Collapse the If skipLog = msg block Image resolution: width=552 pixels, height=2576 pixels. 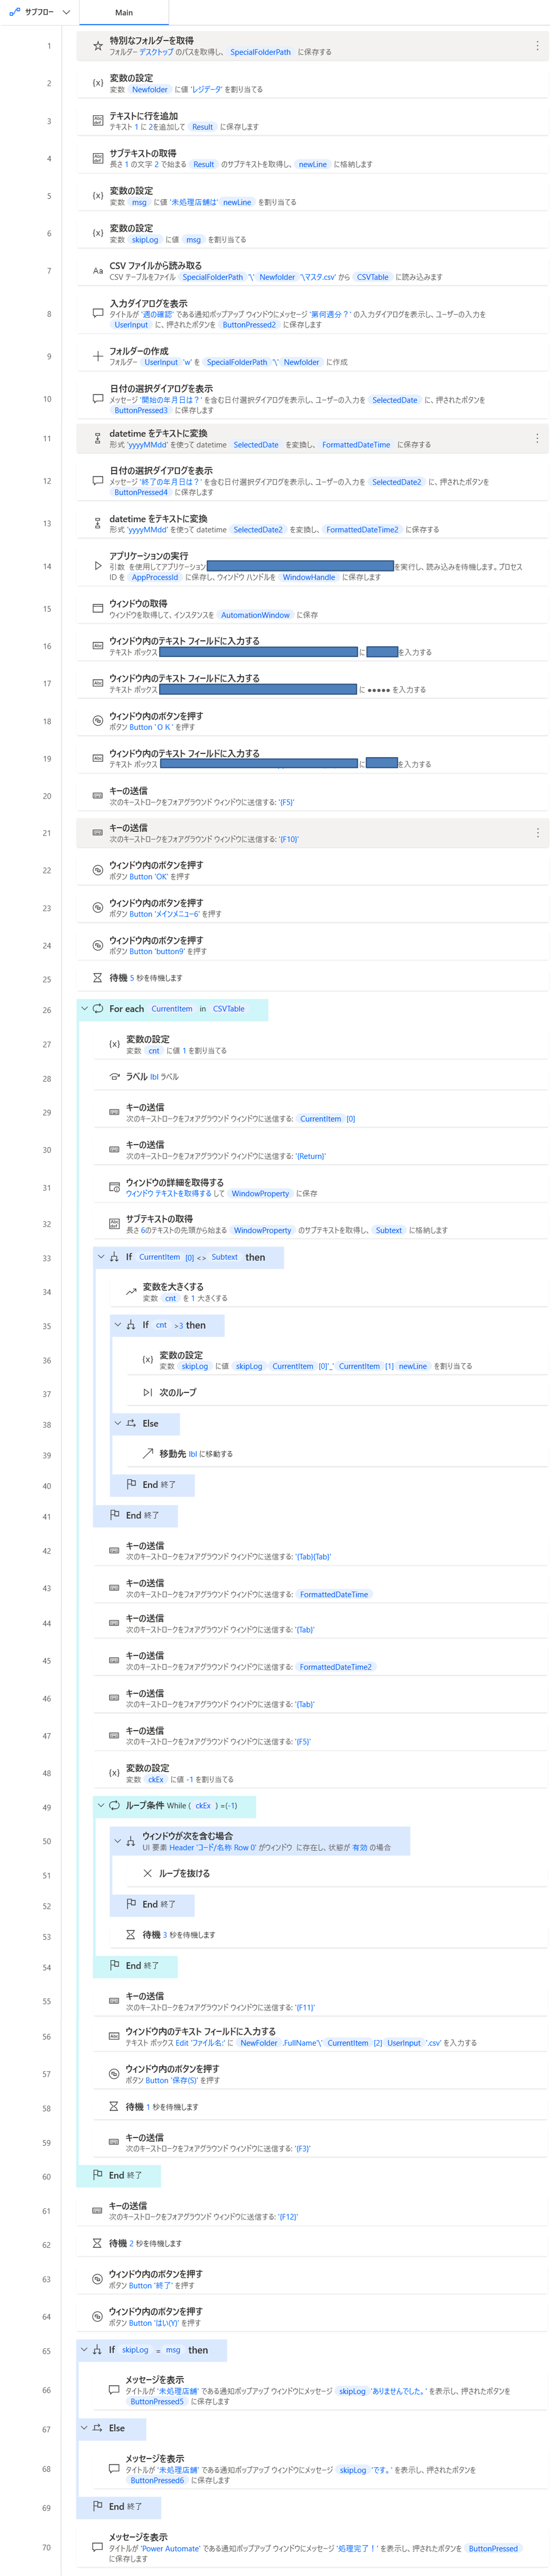pos(84,2350)
